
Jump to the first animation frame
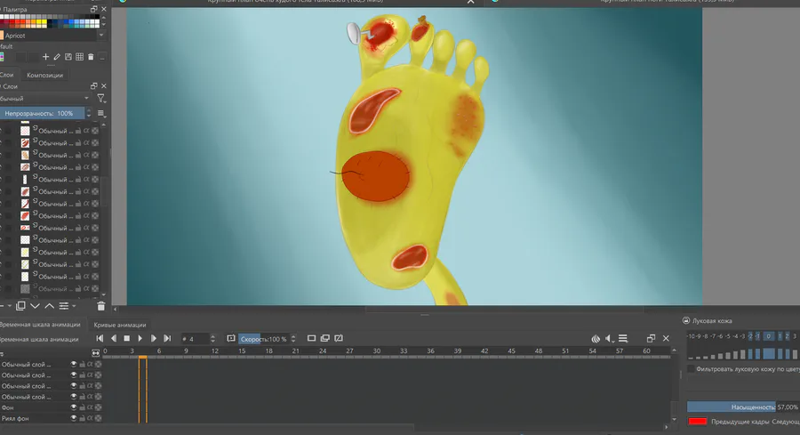(100, 338)
